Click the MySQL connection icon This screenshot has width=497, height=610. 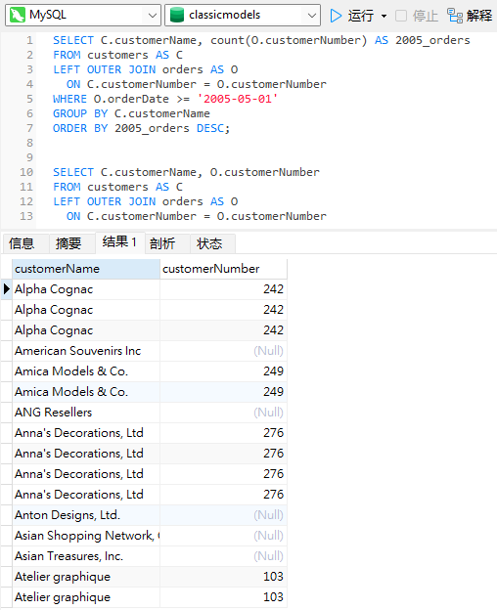coord(18,16)
